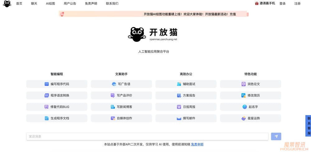Select the 写产品评价 button
311x152 pixels.
point(121,95)
